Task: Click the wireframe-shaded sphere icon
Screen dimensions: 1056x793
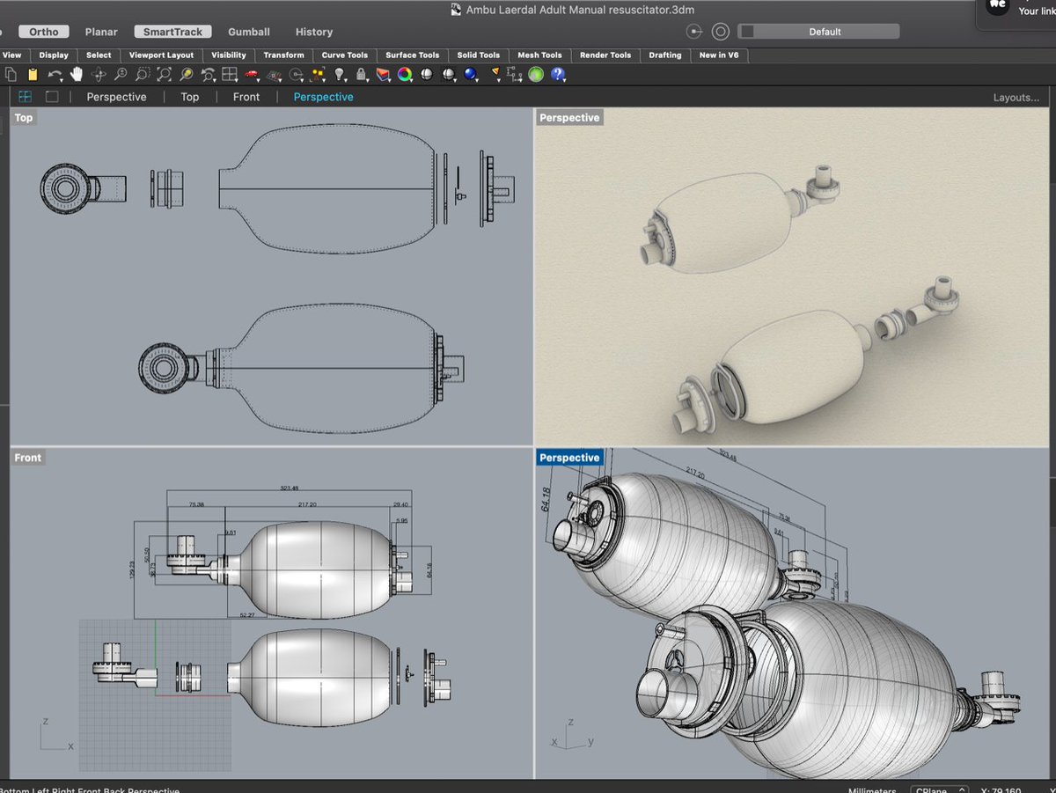Action: 449,75
